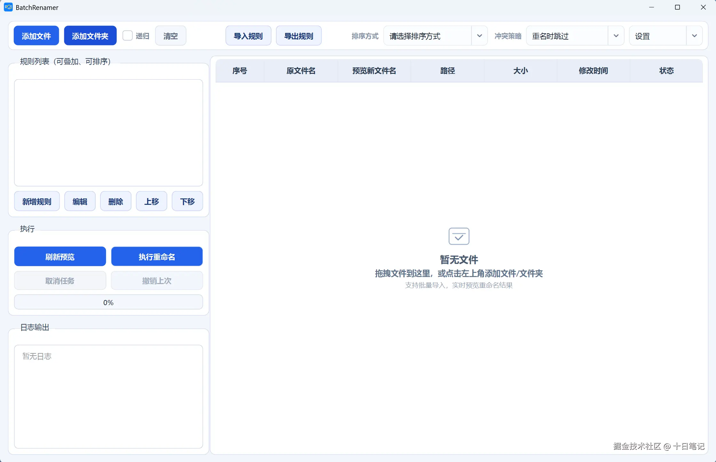This screenshot has height=462, width=716.
Task: Minimize the BatchRenamer window
Action: [651, 7]
